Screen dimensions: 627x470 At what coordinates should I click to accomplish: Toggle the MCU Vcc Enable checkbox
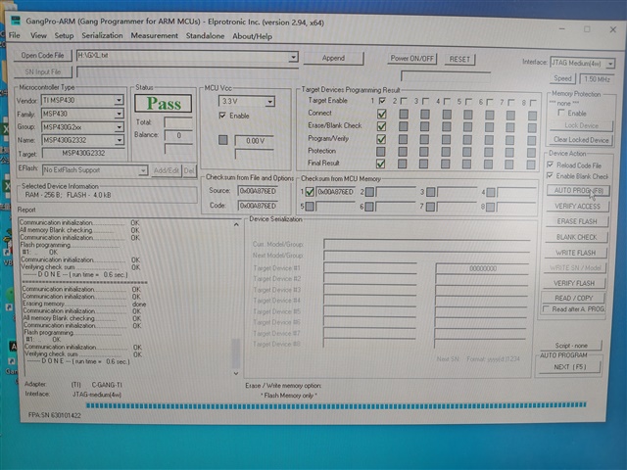pos(222,116)
